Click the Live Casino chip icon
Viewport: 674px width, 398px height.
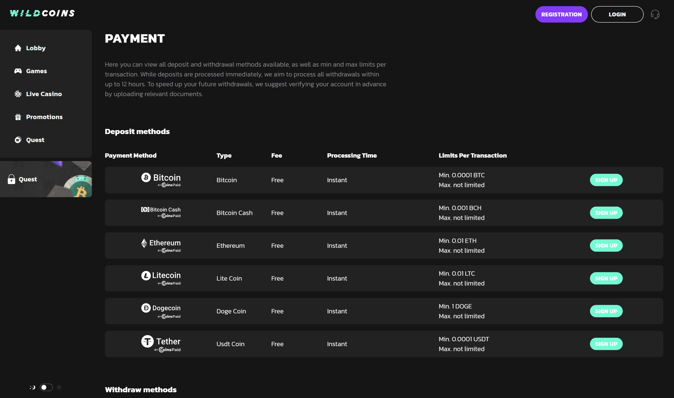pyautogui.click(x=18, y=94)
